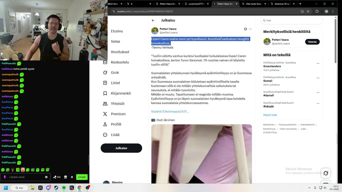Open Keskustelu messages in sidebar

click(116, 62)
